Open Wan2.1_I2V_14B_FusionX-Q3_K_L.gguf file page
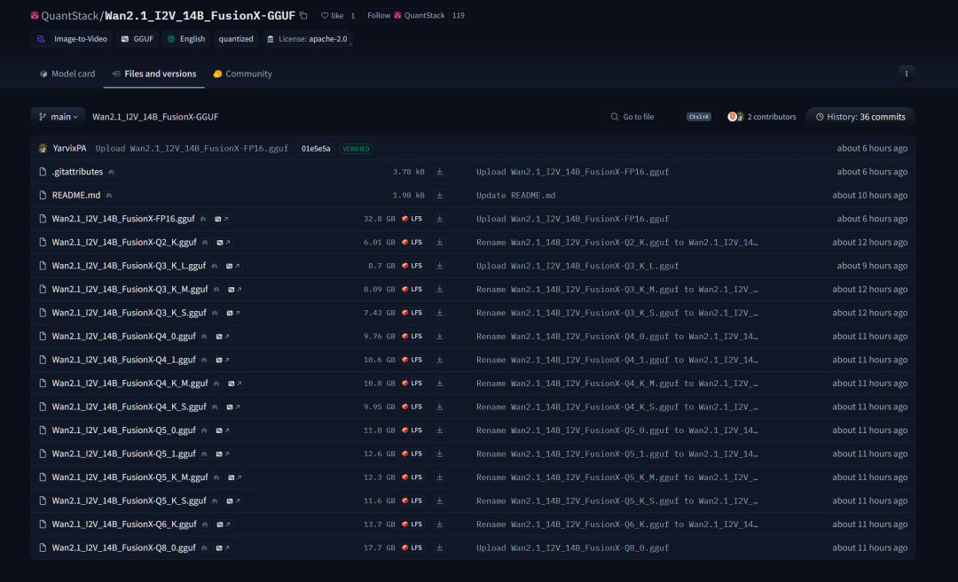Image resolution: width=958 pixels, height=582 pixels. tap(129, 266)
